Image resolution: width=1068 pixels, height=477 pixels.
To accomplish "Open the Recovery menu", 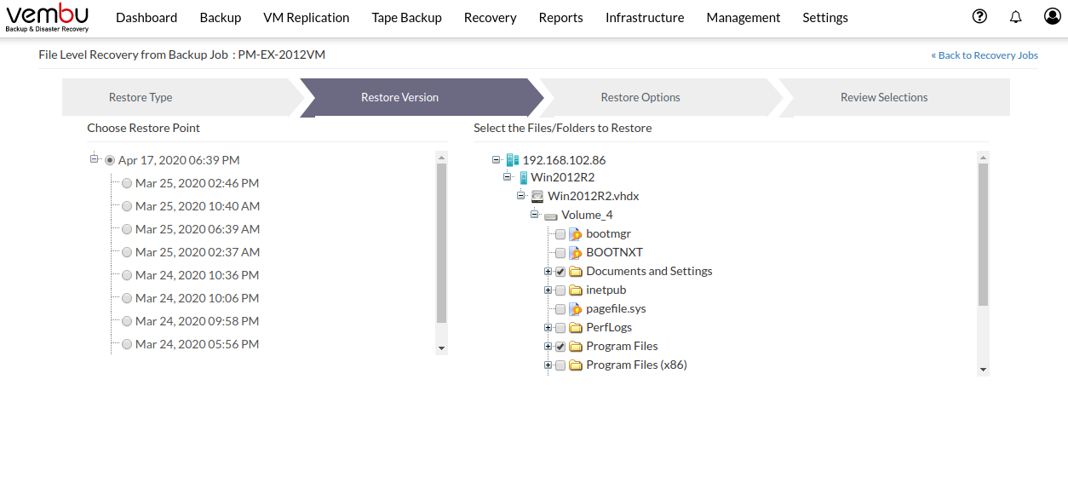I will point(490,17).
